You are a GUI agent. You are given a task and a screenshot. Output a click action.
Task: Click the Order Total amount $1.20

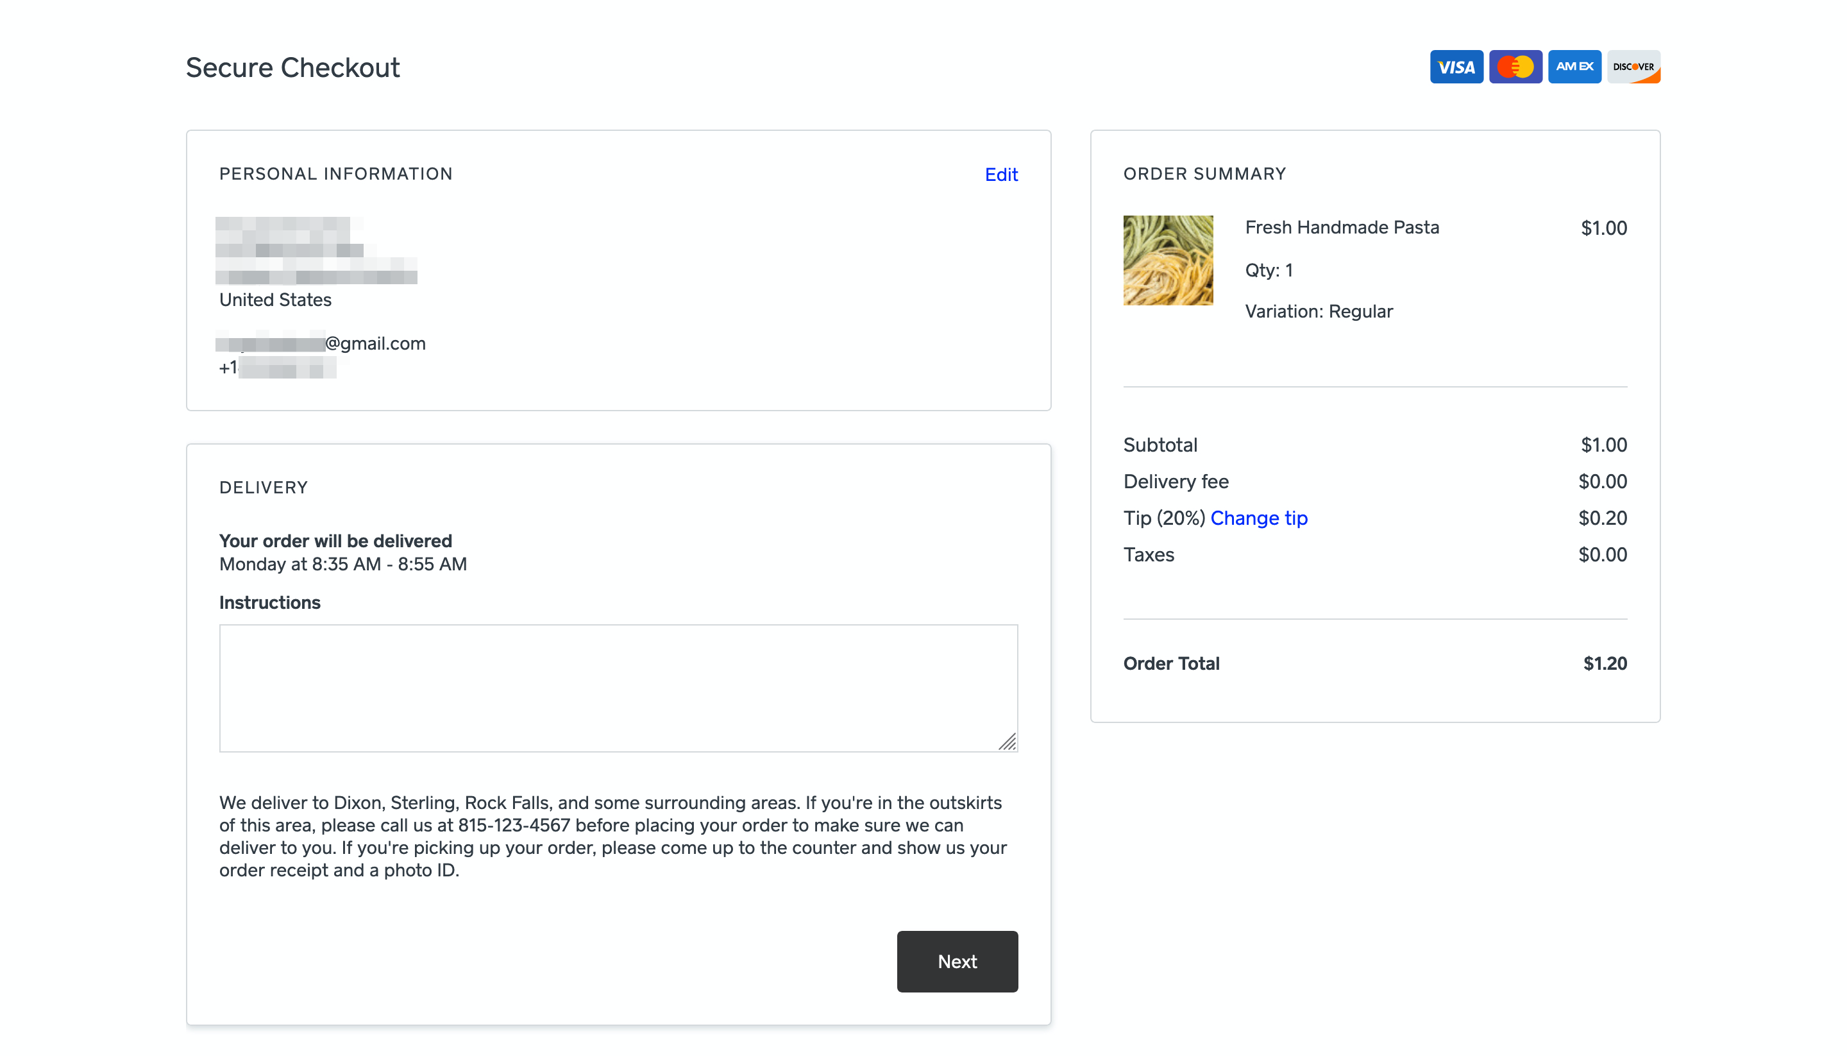point(1604,663)
